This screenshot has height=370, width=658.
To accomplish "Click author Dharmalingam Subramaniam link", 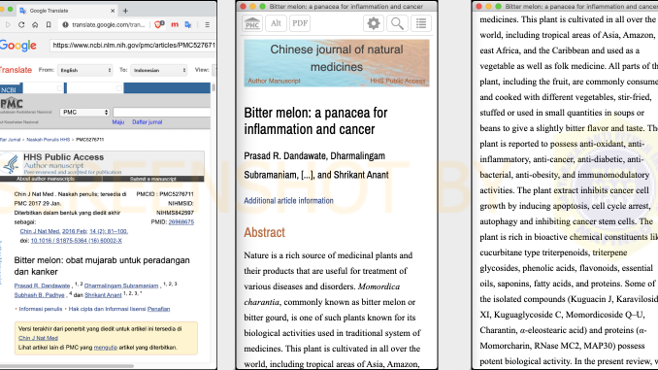I will click(x=121, y=286).
